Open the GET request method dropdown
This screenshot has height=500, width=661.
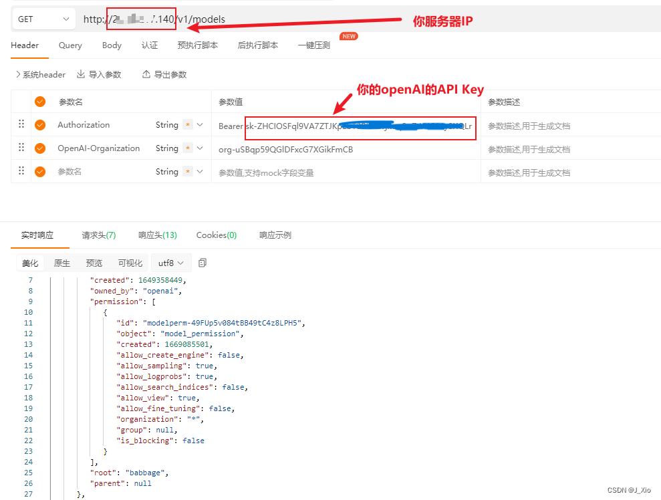(44, 19)
